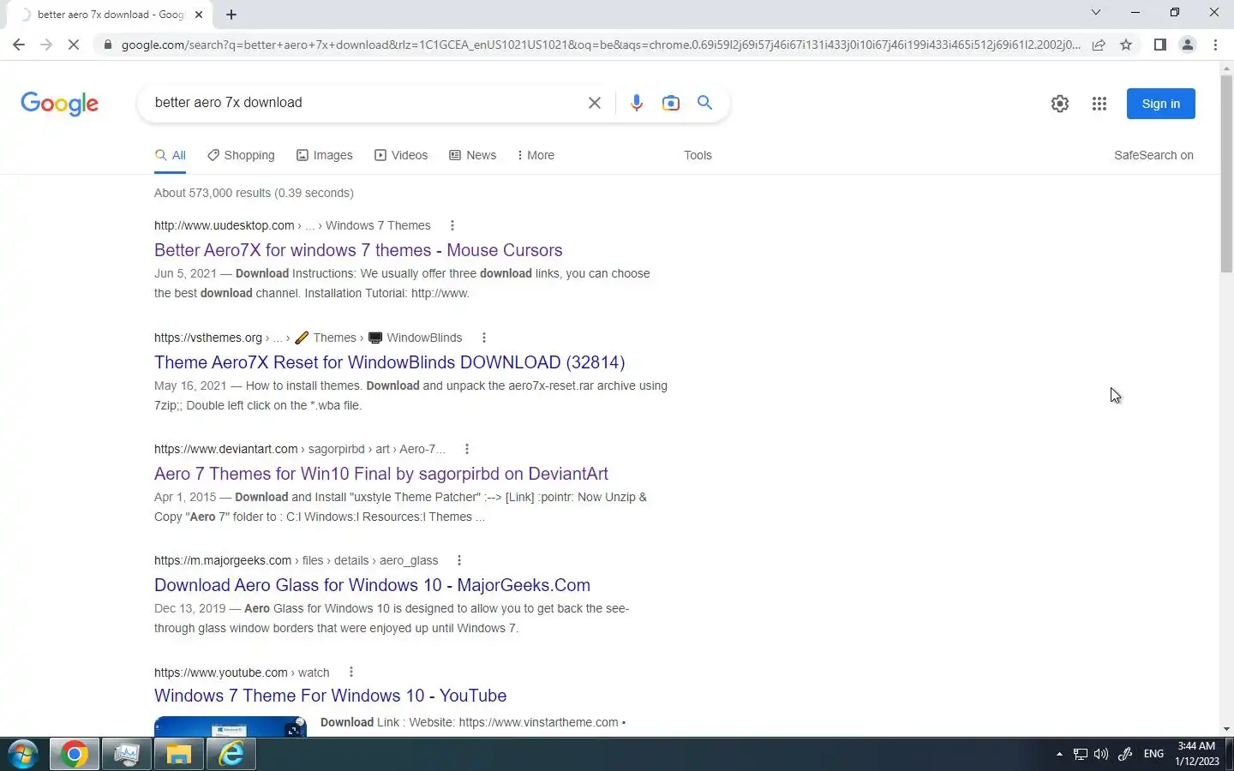Click the ENG language indicator

[x=1153, y=754]
